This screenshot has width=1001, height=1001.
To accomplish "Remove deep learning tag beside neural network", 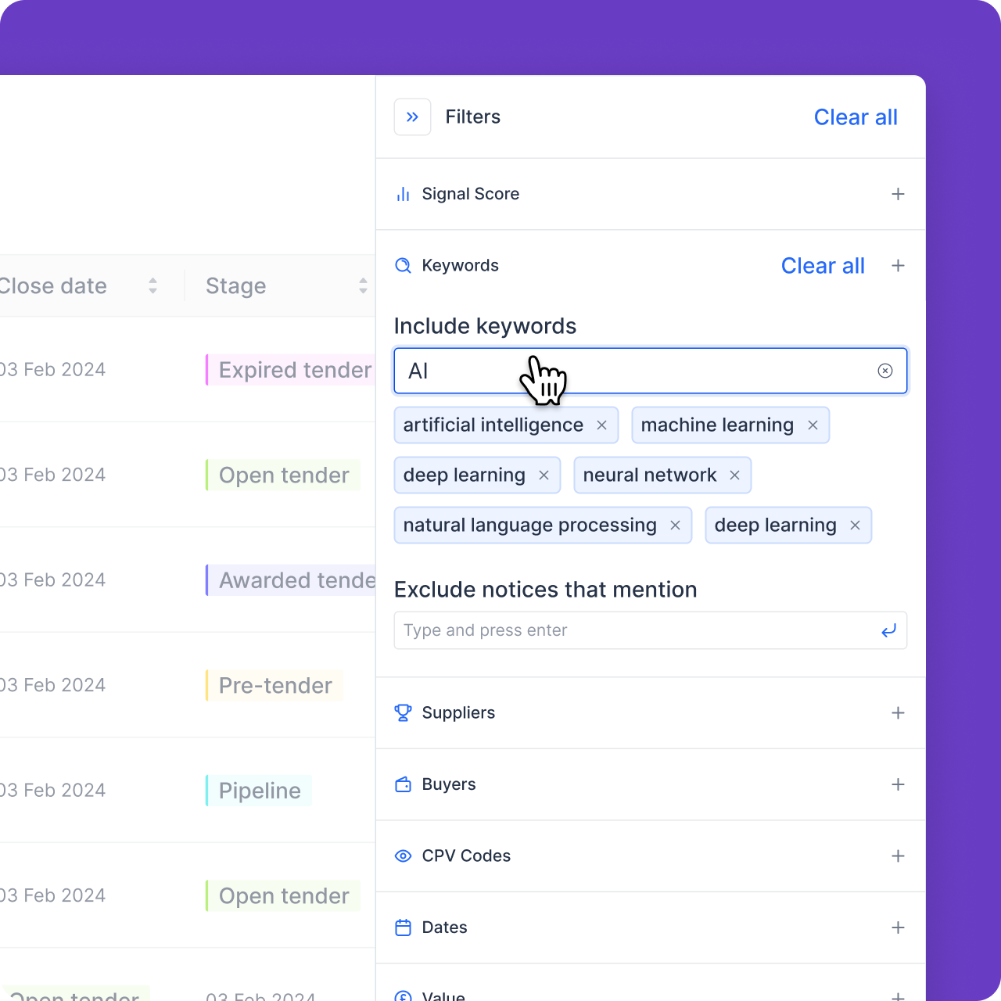I will (544, 475).
